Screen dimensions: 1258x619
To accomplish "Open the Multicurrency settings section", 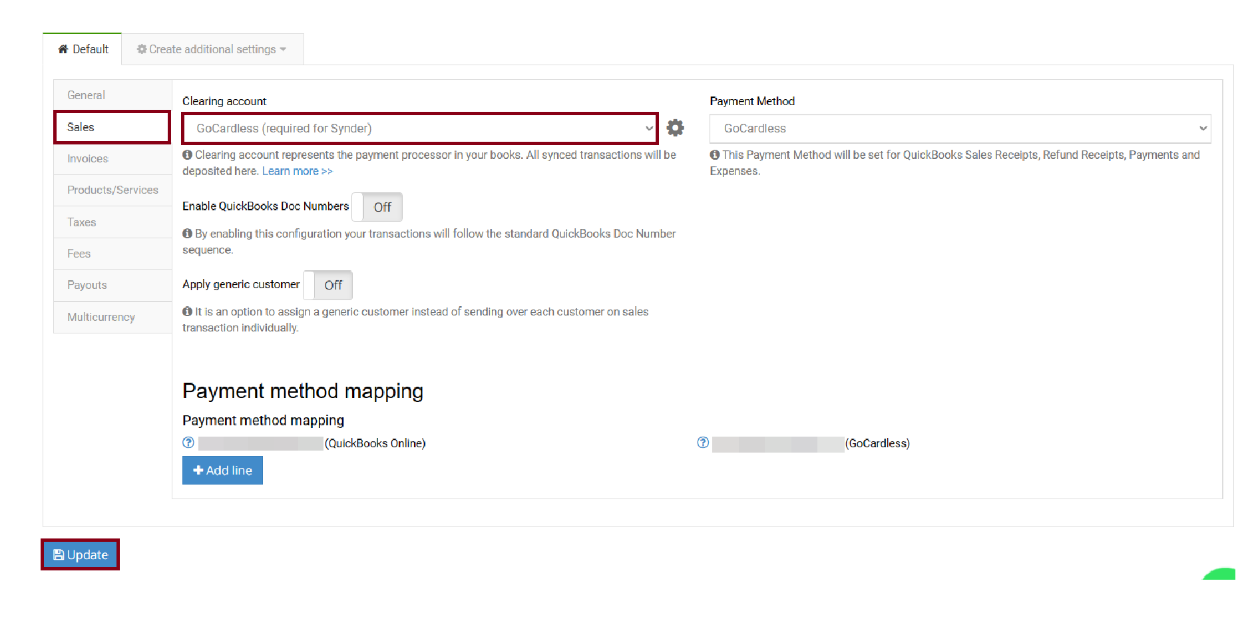I will (112, 317).
